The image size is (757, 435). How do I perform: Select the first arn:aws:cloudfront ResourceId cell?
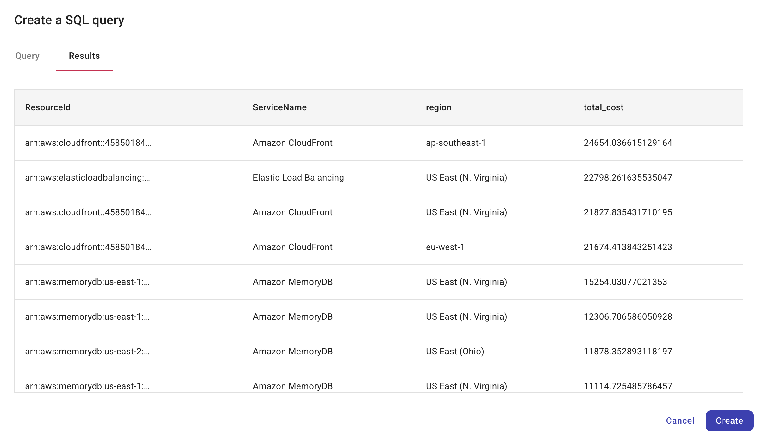click(x=88, y=143)
